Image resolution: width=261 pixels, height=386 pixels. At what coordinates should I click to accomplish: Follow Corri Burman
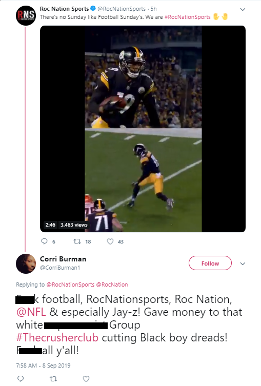click(210, 263)
